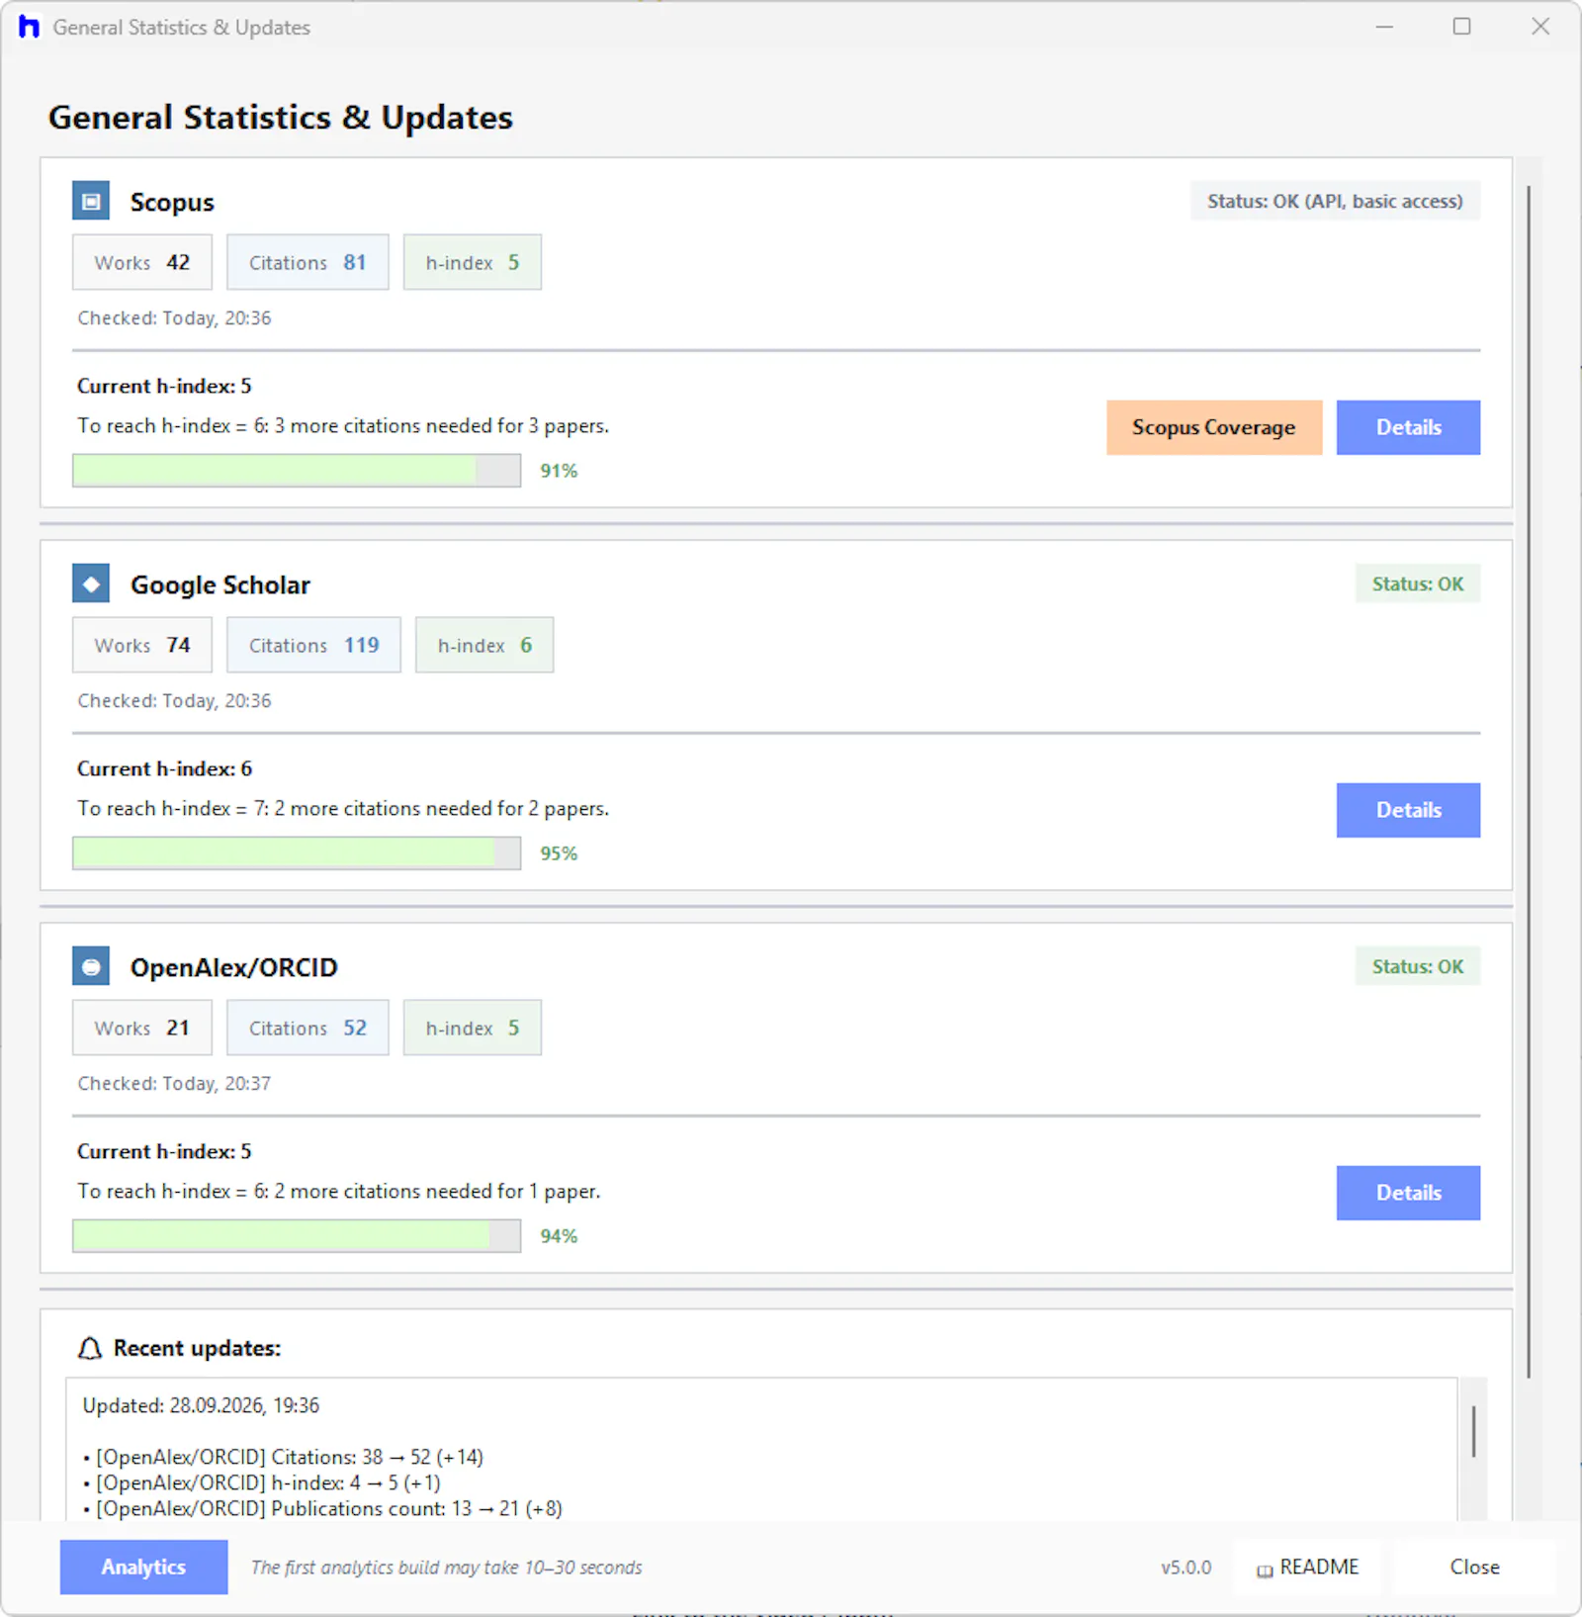Image resolution: width=1582 pixels, height=1617 pixels.
Task: Click the Google Scholar 95% progress bar
Action: [297, 853]
